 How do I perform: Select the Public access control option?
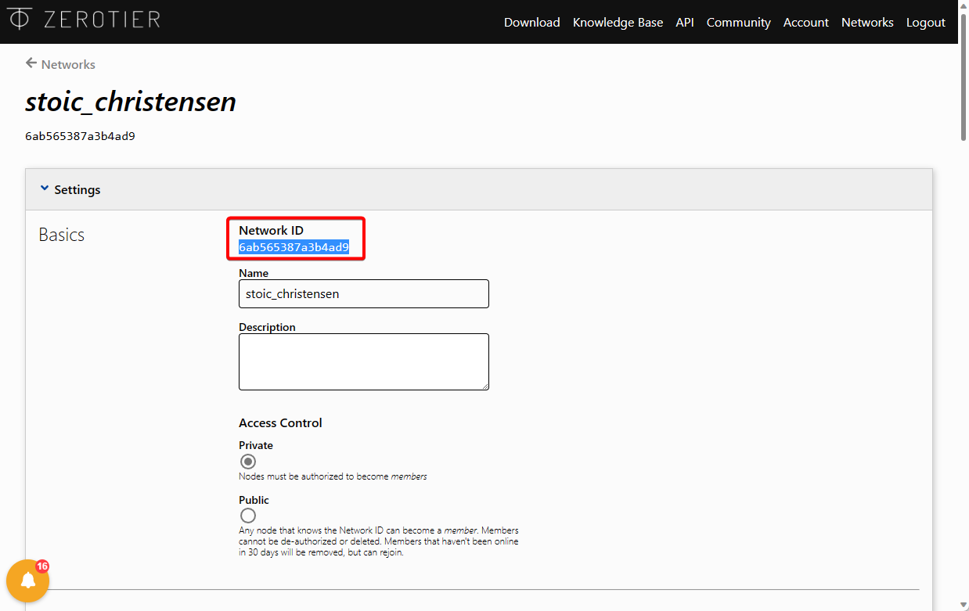point(248,516)
